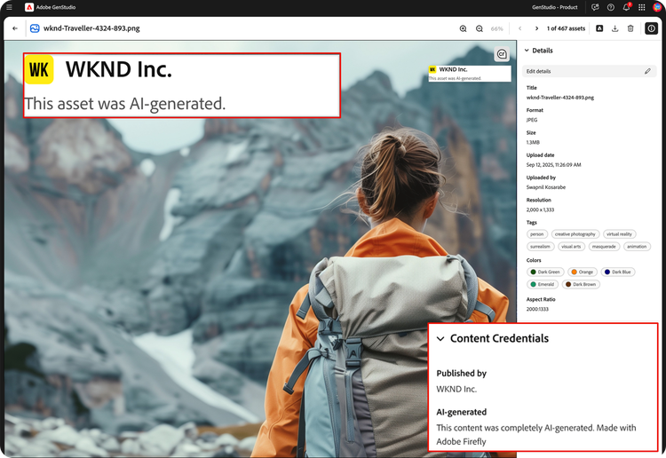Viewport: 666px width, 458px height.
Task: Open the user profile avatar
Action: click(657, 7)
